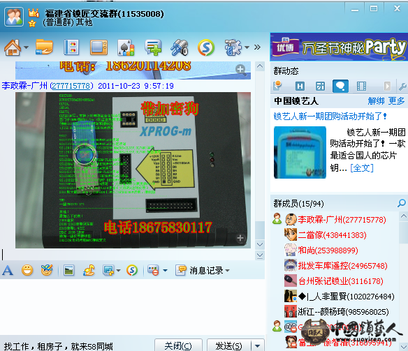Click the 解绑 link
Image resolution: width=408 pixels, height=351 pixels.
click(x=376, y=100)
